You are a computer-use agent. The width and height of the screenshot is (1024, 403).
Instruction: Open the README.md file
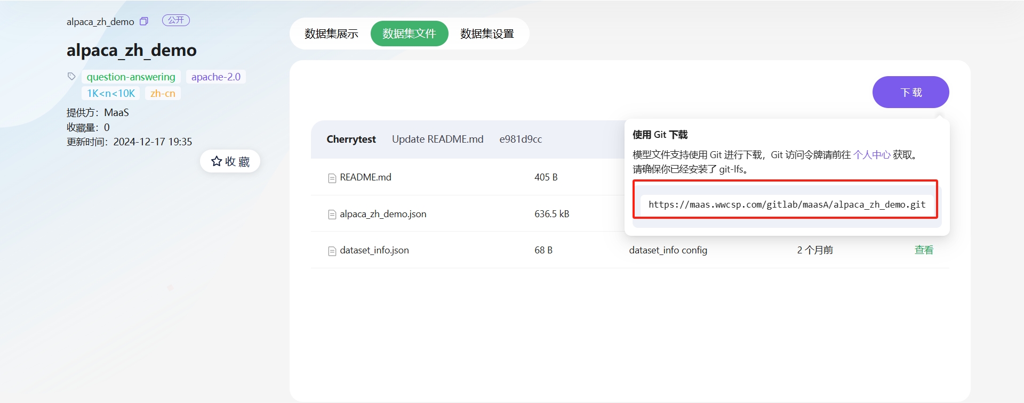pyautogui.click(x=365, y=177)
